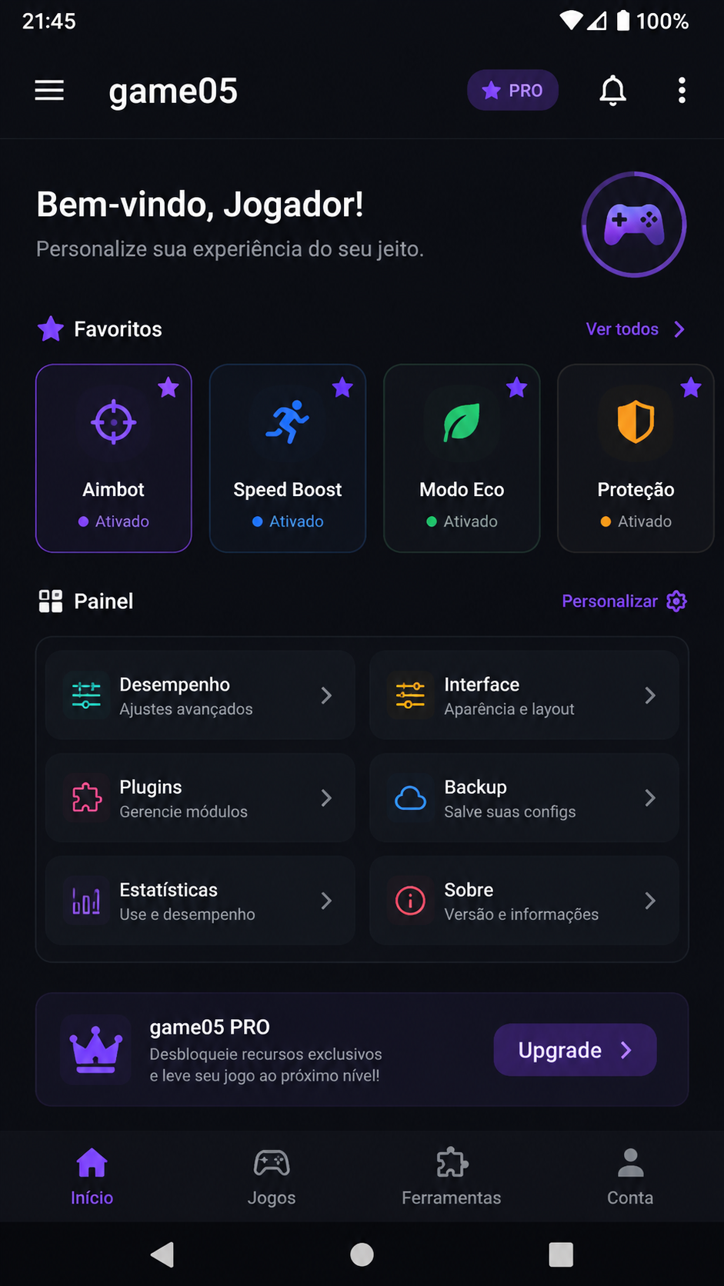
Task: Click the Speed Boost runner icon
Action: [288, 422]
